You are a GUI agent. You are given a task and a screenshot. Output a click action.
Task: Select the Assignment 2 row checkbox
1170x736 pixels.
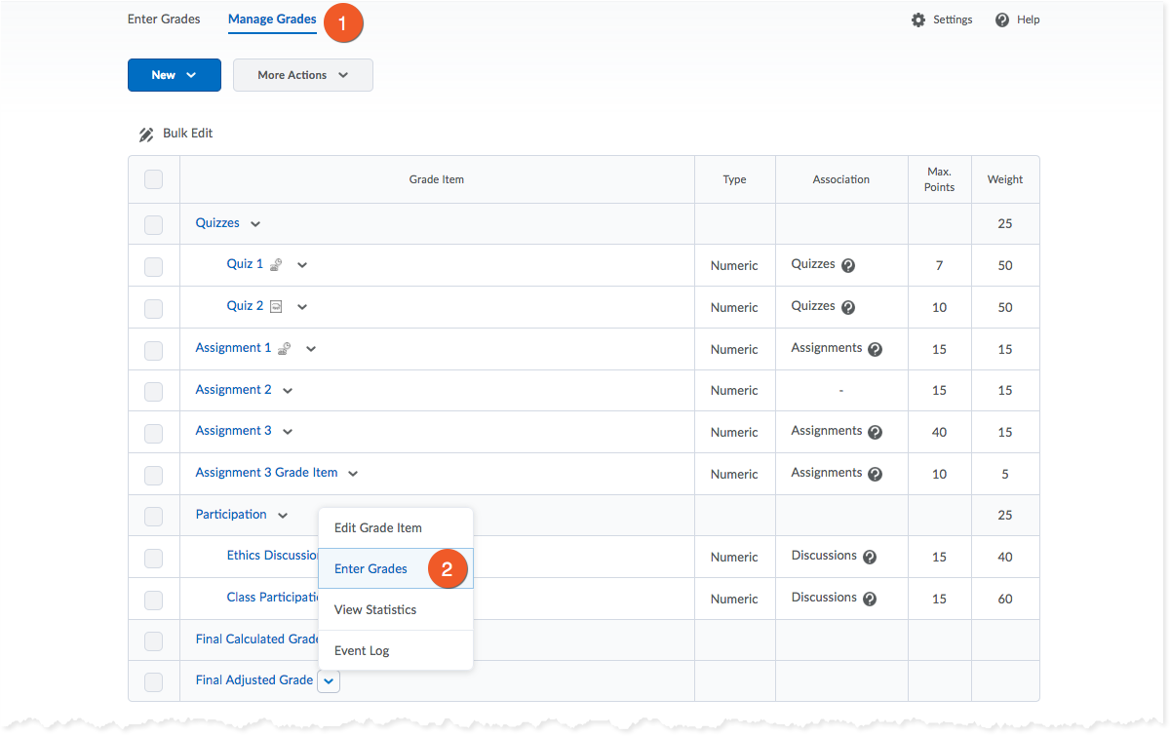pos(153,391)
